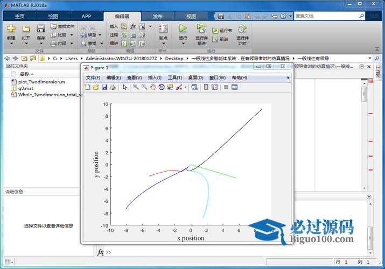Click Figure open file icon
The height and width of the screenshot is (269, 385).
click(x=96, y=87)
